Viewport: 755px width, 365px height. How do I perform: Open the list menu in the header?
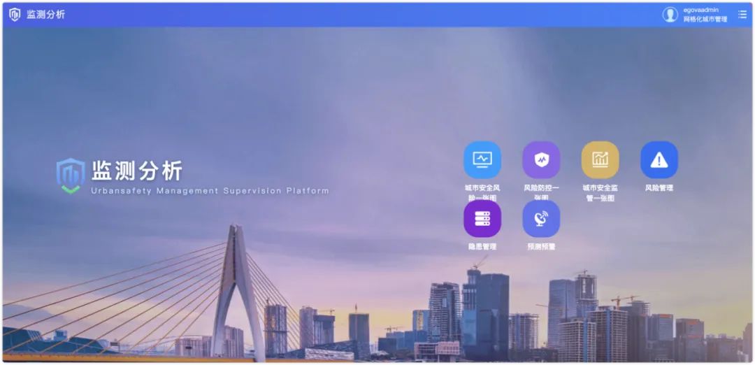pyautogui.click(x=742, y=15)
